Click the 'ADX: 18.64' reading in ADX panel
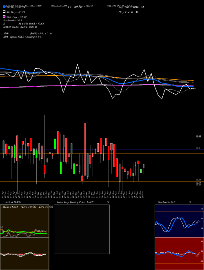Viewport: 204px width, 270px height. pos(10,207)
